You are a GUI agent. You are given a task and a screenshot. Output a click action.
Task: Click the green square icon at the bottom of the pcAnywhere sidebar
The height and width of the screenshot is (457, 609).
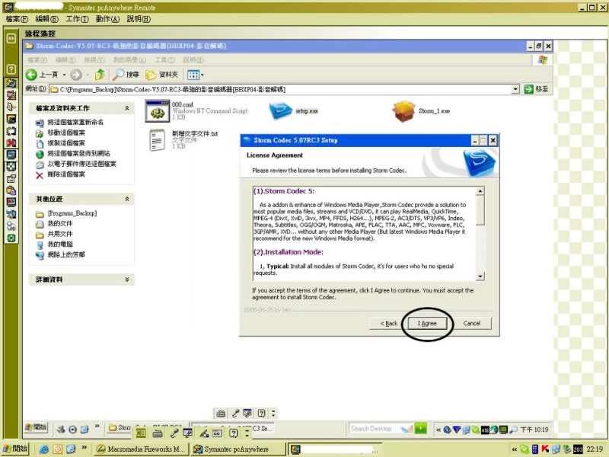point(11,238)
